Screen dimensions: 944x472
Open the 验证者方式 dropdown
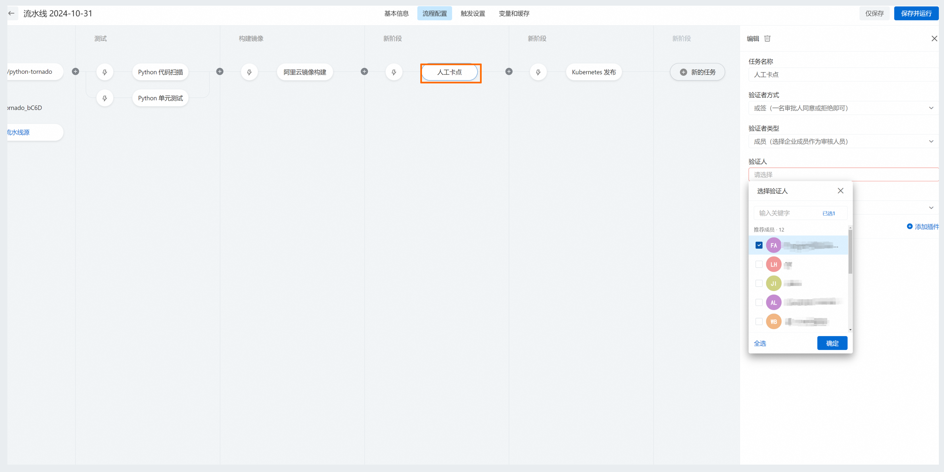pyautogui.click(x=843, y=108)
